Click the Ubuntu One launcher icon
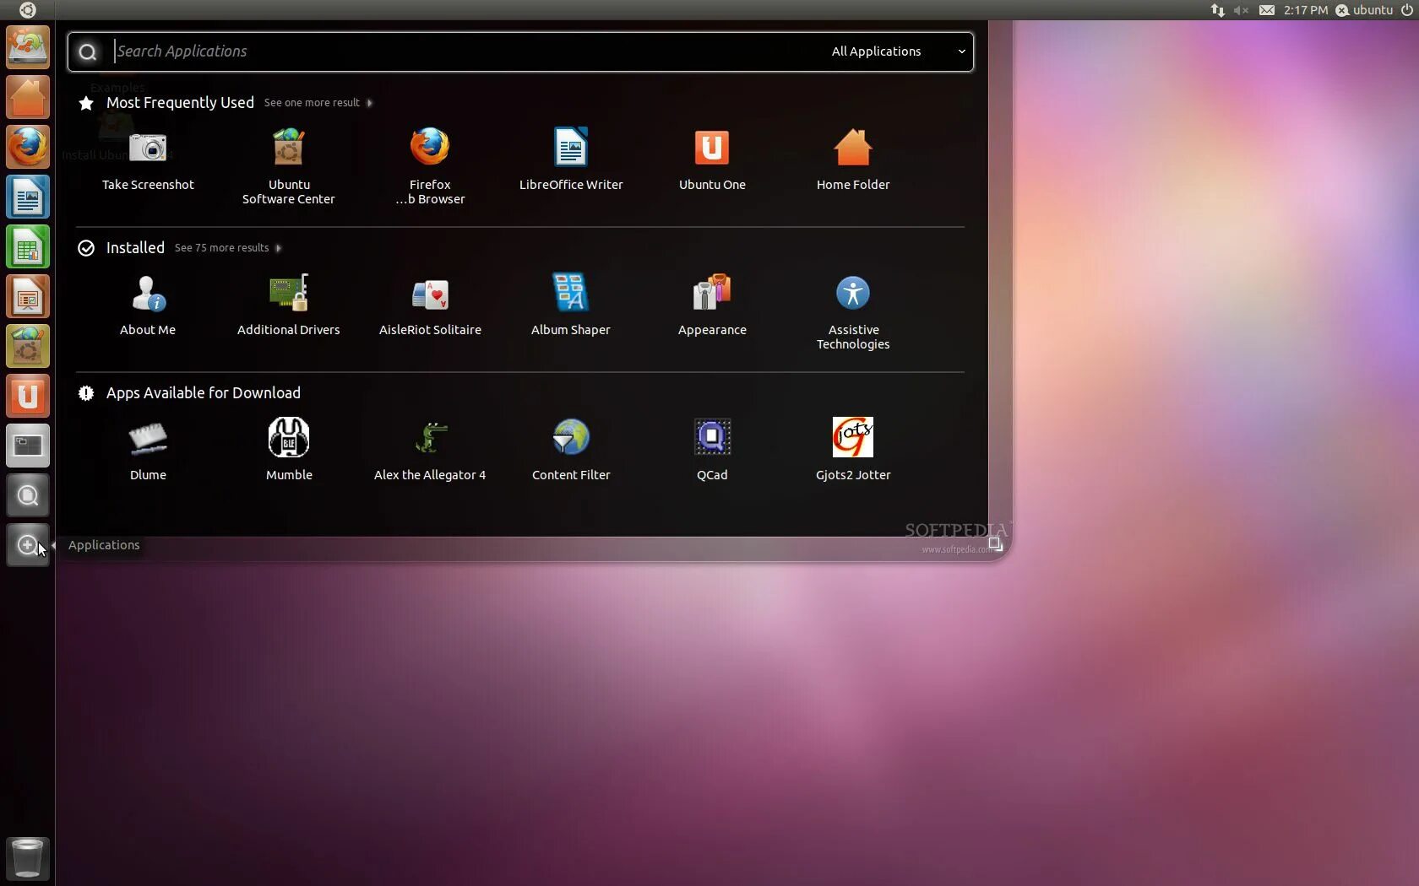This screenshot has width=1419, height=886. pos(28,396)
